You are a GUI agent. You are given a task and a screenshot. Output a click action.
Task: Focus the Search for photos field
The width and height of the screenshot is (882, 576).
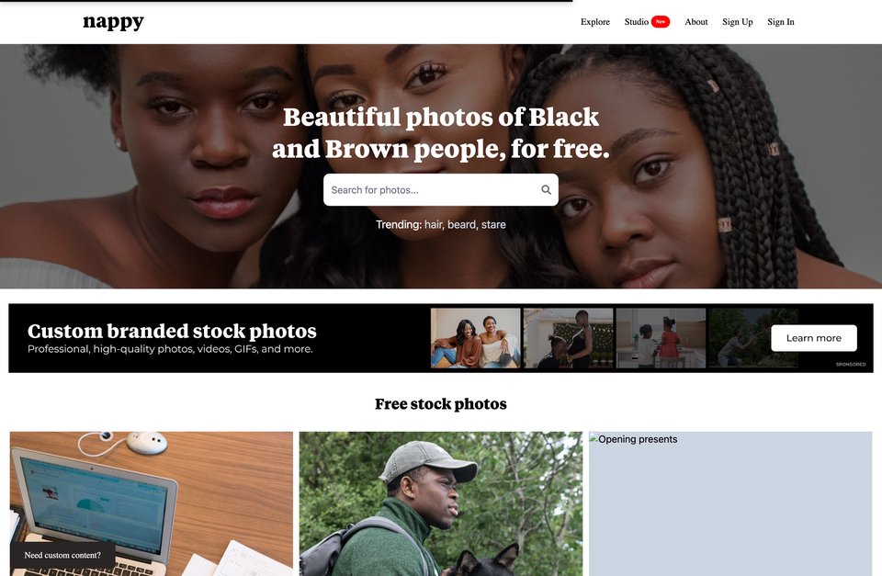tap(440, 190)
